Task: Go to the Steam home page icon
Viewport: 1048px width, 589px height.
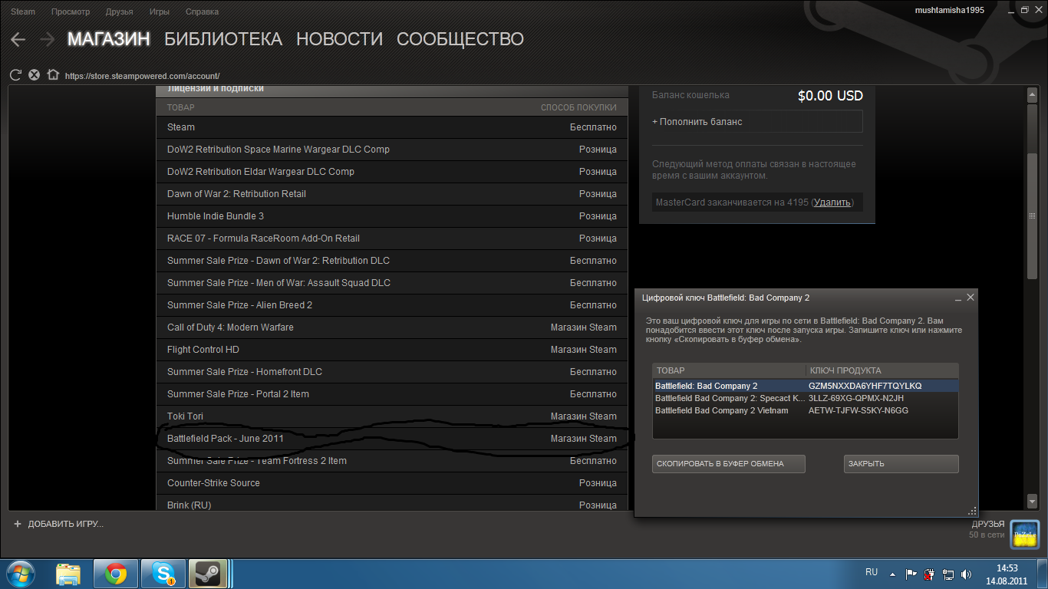Action: click(53, 75)
